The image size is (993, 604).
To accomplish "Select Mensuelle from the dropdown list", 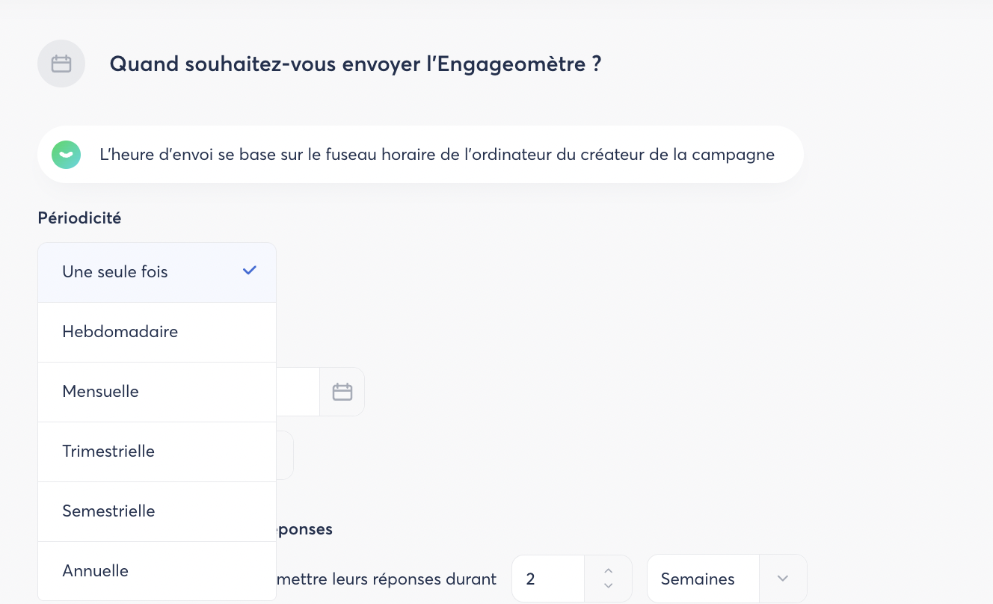I will pyautogui.click(x=100, y=392).
